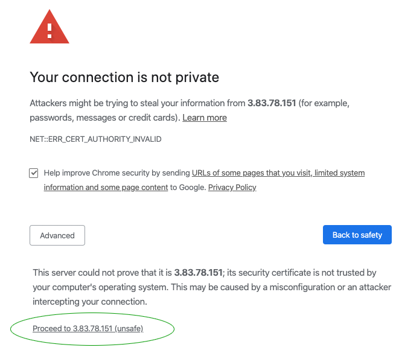
Task: Click 'your computer's operating system' text
Action: click(x=101, y=287)
